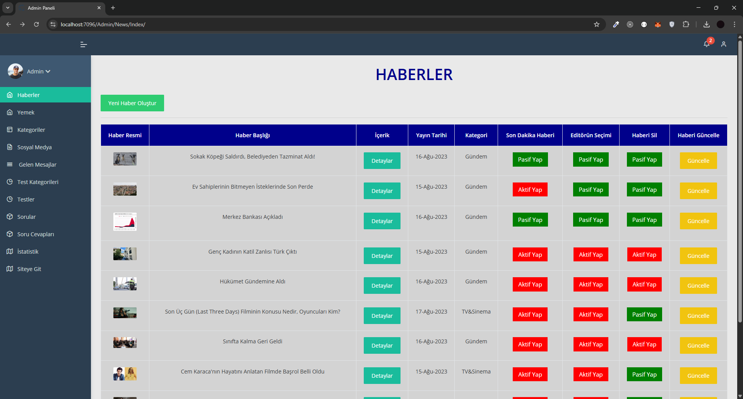Click the notification bell icon

(706, 44)
